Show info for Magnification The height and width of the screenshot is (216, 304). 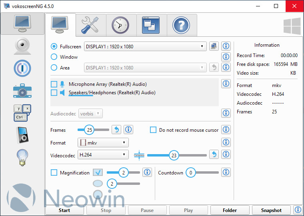pyautogui.click(x=147, y=172)
